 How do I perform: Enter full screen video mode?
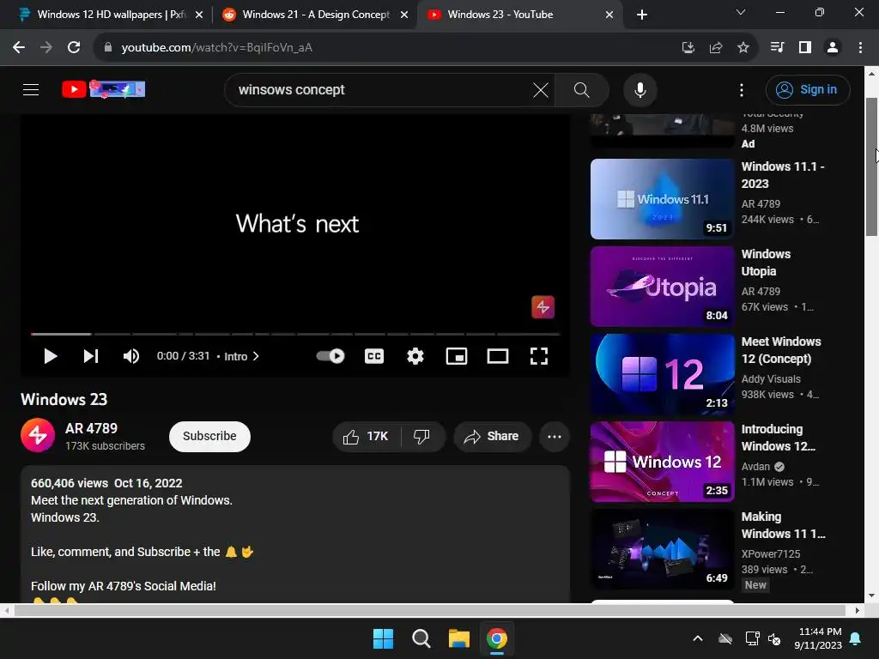(x=539, y=356)
